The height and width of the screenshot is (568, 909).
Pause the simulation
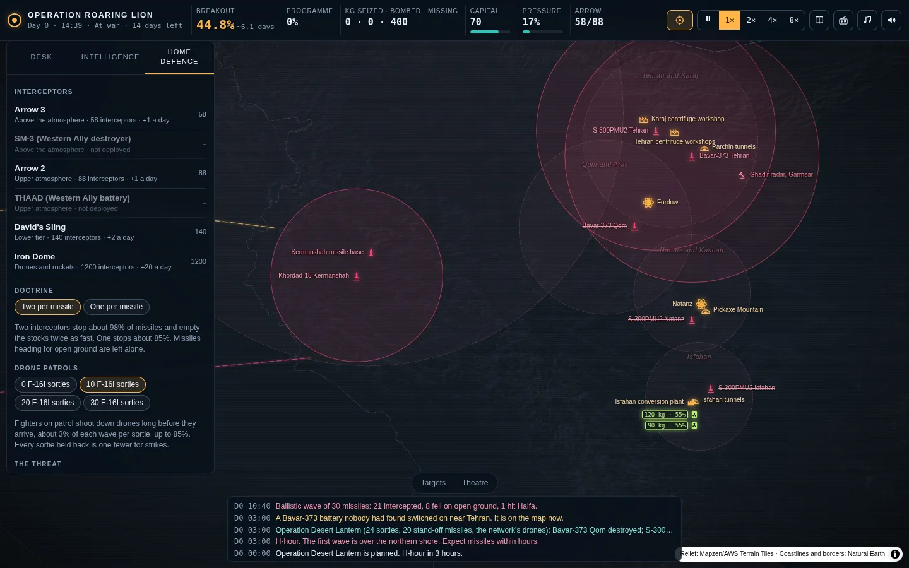tap(708, 20)
